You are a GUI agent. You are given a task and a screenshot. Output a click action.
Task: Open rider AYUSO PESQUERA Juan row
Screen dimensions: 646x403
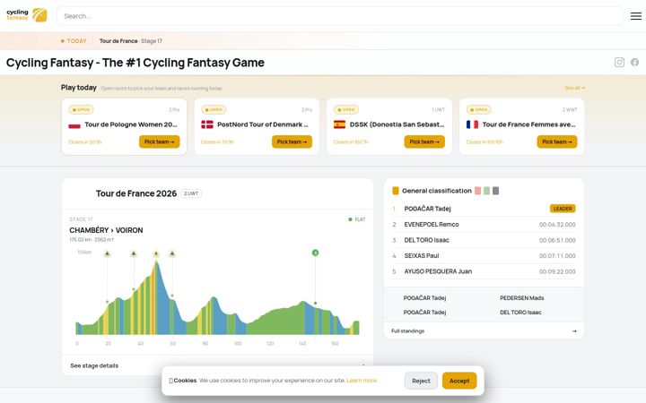pos(484,271)
